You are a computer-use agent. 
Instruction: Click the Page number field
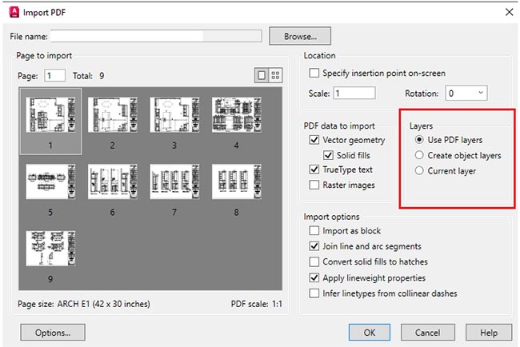coord(55,75)
